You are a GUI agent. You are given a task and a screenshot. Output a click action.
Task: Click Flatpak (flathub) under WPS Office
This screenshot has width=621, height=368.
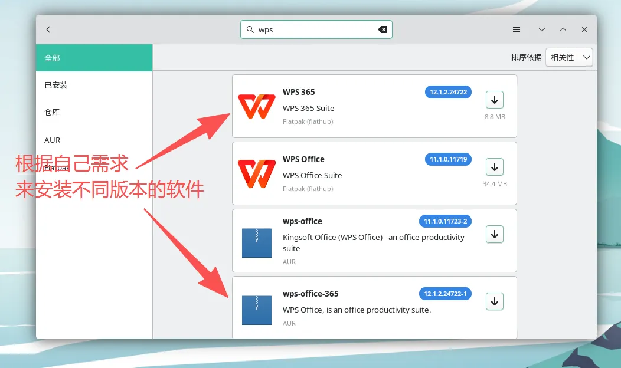308,189
